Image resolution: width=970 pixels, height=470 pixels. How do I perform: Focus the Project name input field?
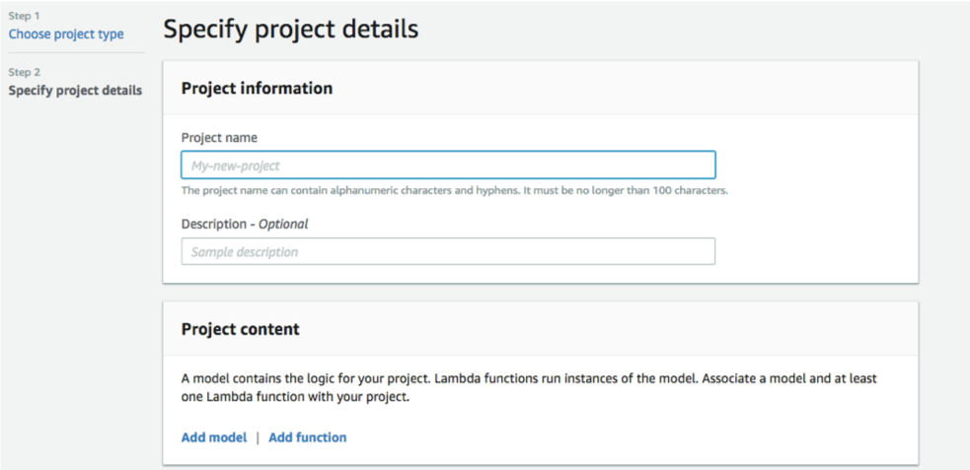click(449, 165)
